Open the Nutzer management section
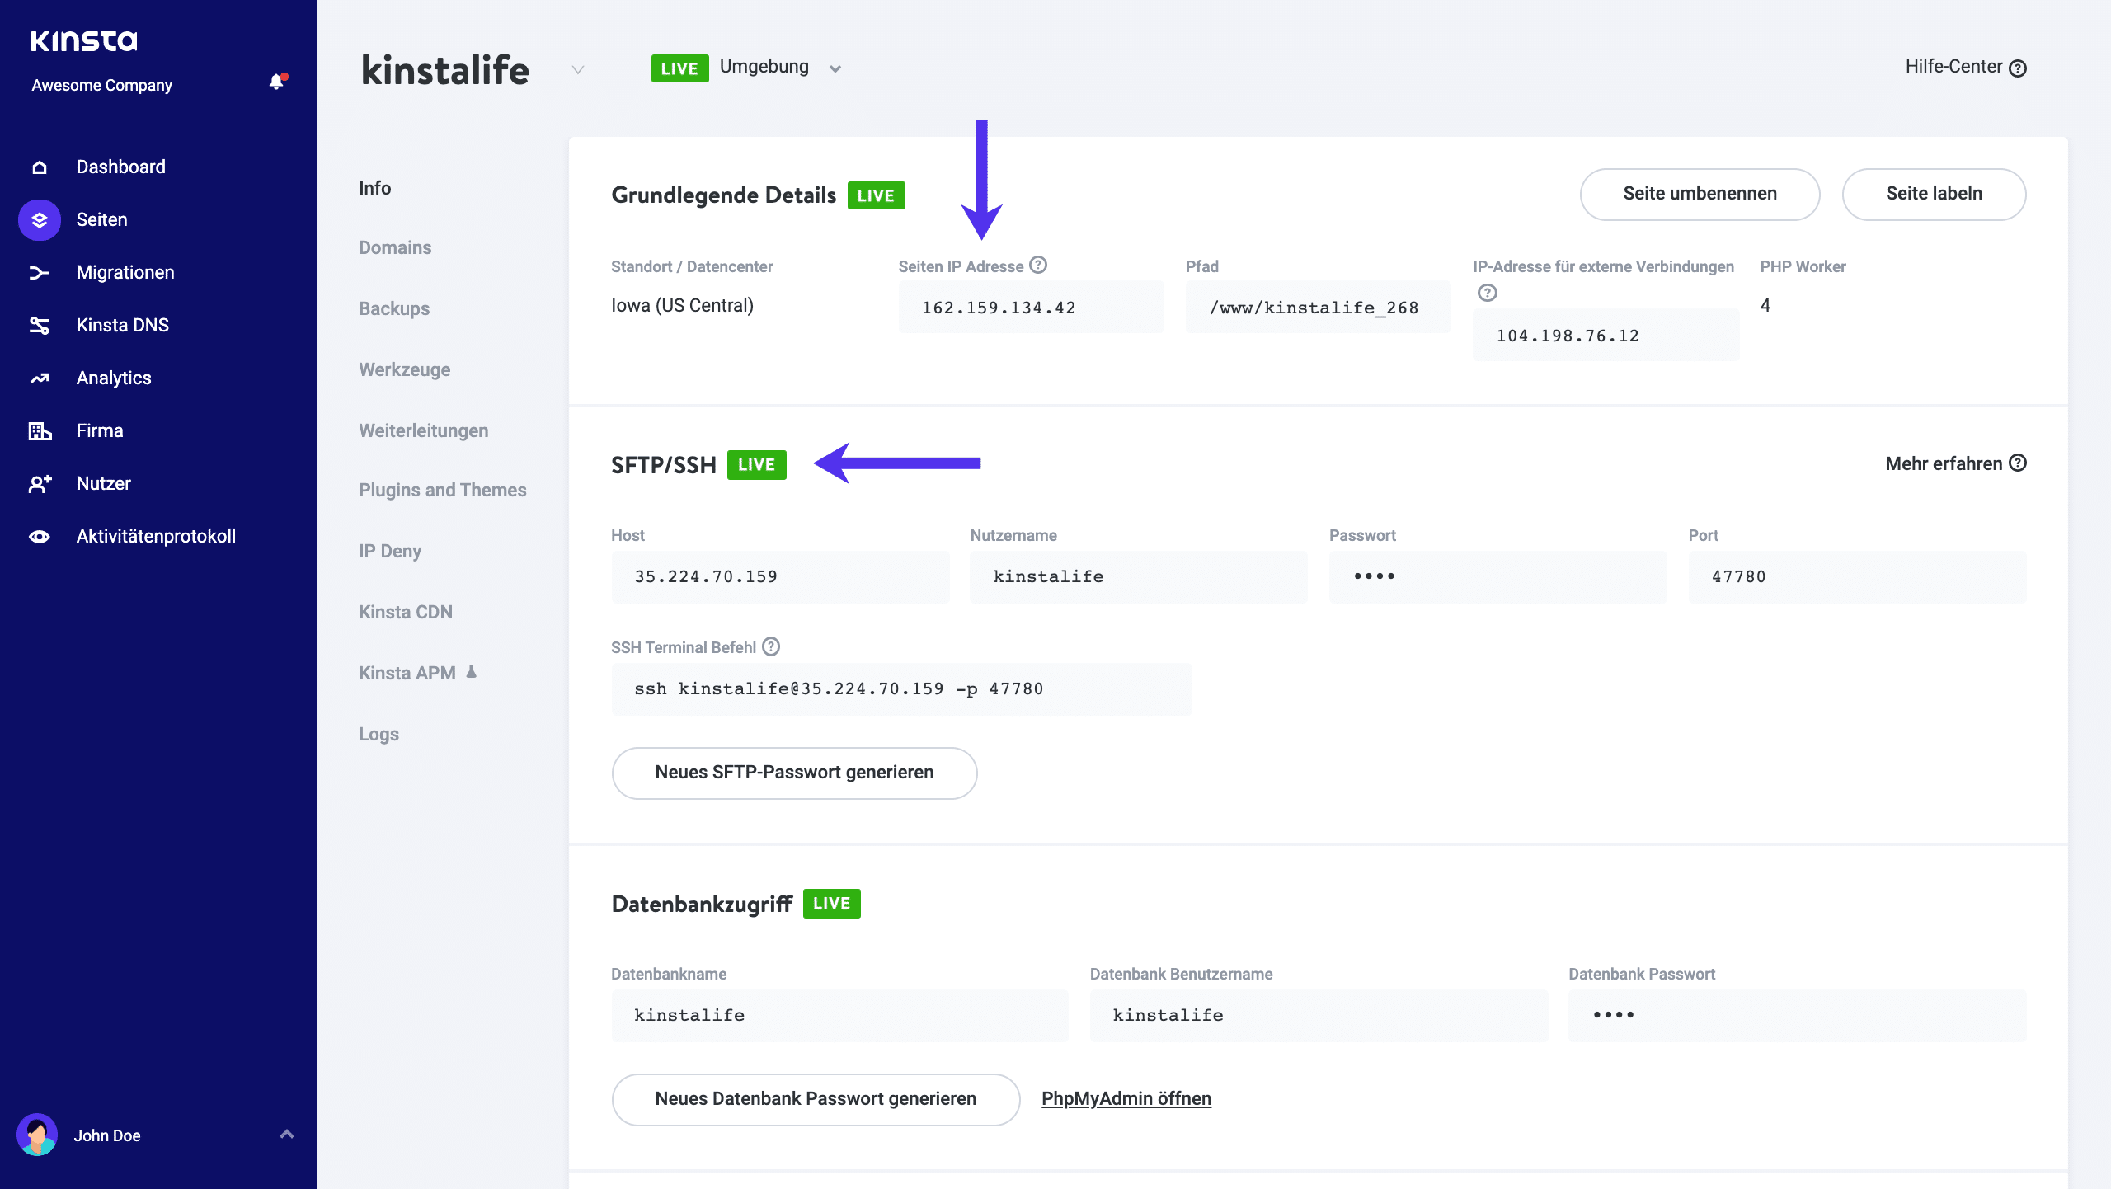This screenshot has height=1189, width=2111. pos(103,482)
